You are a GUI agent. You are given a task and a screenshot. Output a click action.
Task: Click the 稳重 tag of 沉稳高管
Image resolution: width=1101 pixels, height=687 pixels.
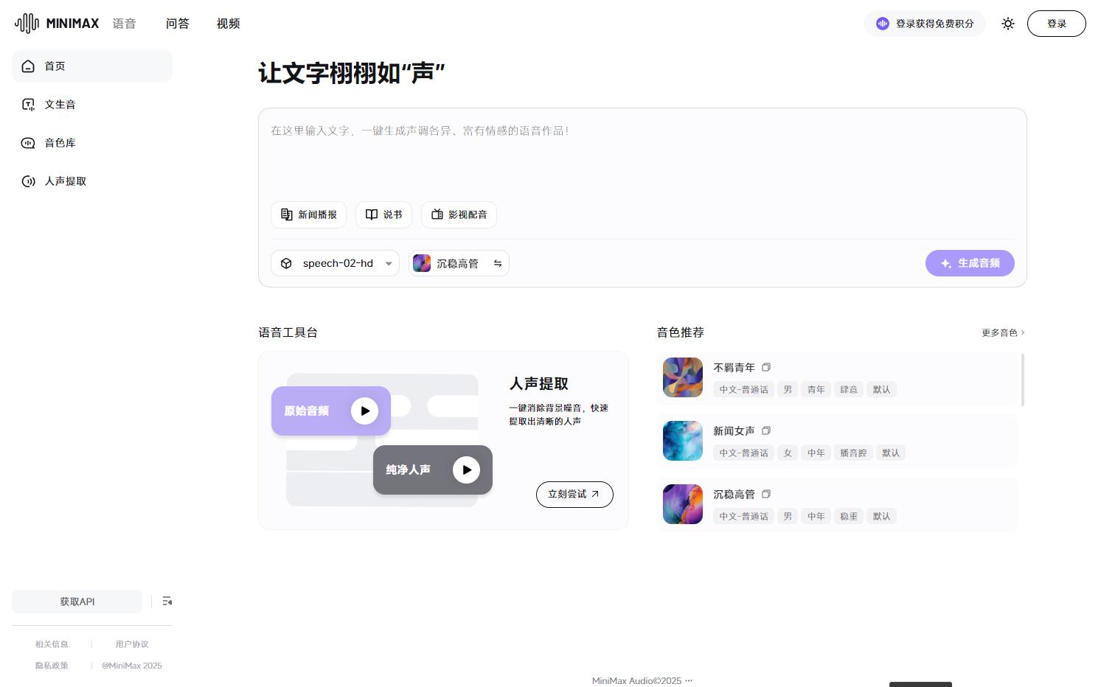pos(849,516)
